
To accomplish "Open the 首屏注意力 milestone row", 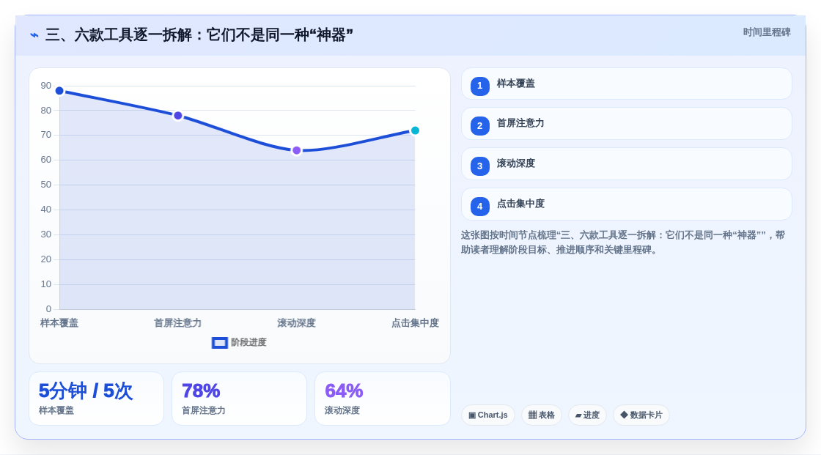I will pyautogui.click(x=626, y=124).
